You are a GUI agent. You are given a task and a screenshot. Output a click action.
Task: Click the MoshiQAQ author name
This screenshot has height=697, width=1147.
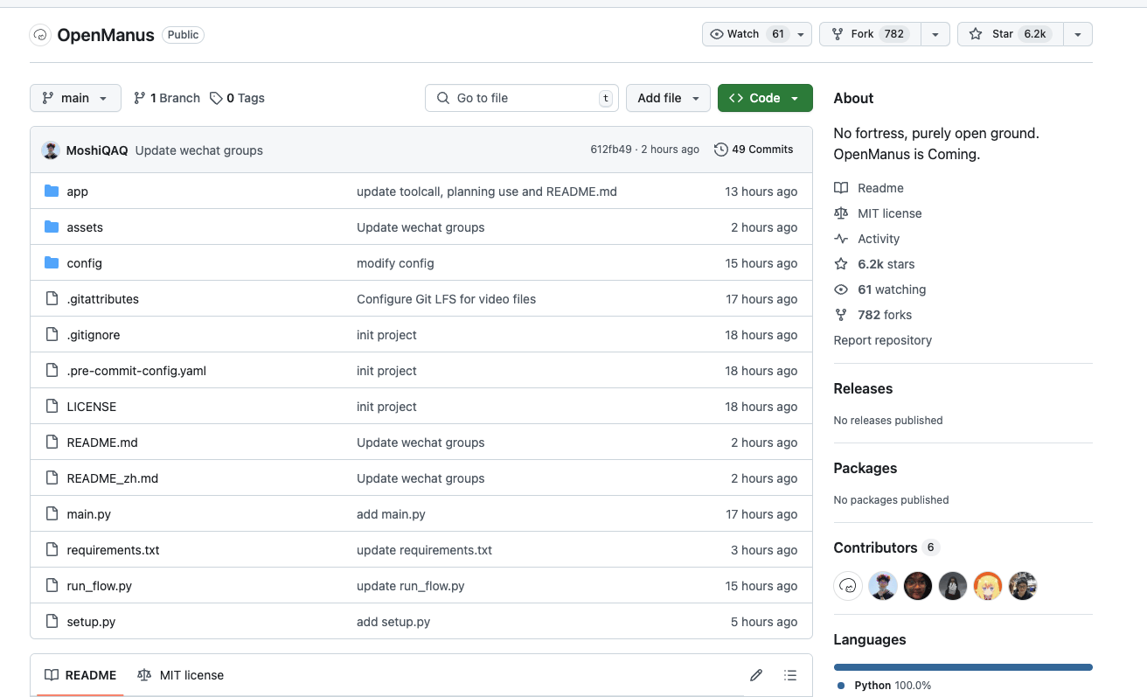[97, 150]
